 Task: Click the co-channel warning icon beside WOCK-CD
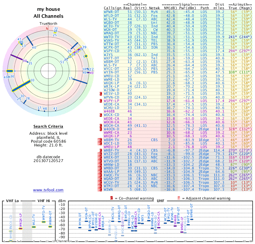tap(101, 115)
